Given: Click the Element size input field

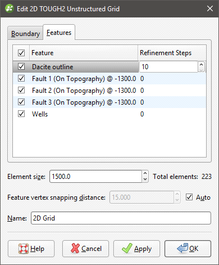Looking at the screenshot, I should 95,177.
